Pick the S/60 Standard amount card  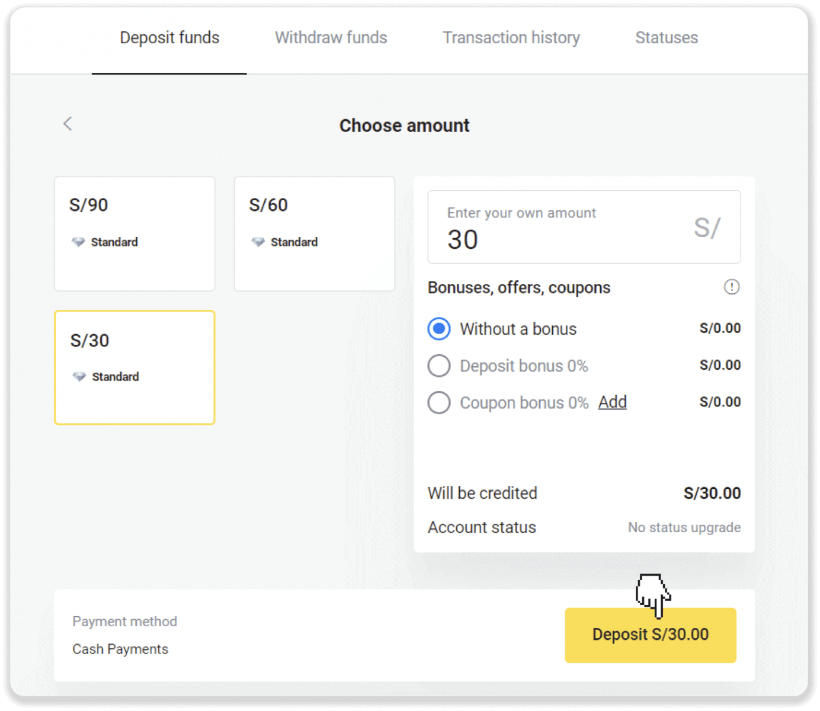pyautogui.click(x=314, y=233)
